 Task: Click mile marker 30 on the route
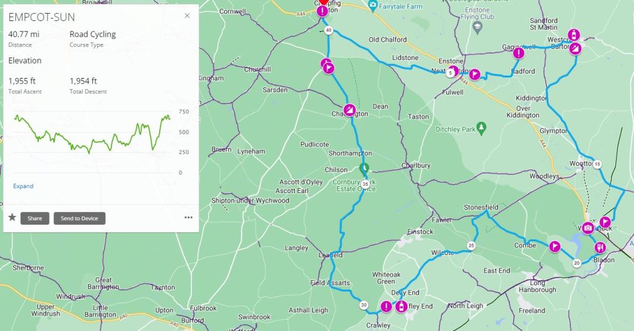[364, 305]
